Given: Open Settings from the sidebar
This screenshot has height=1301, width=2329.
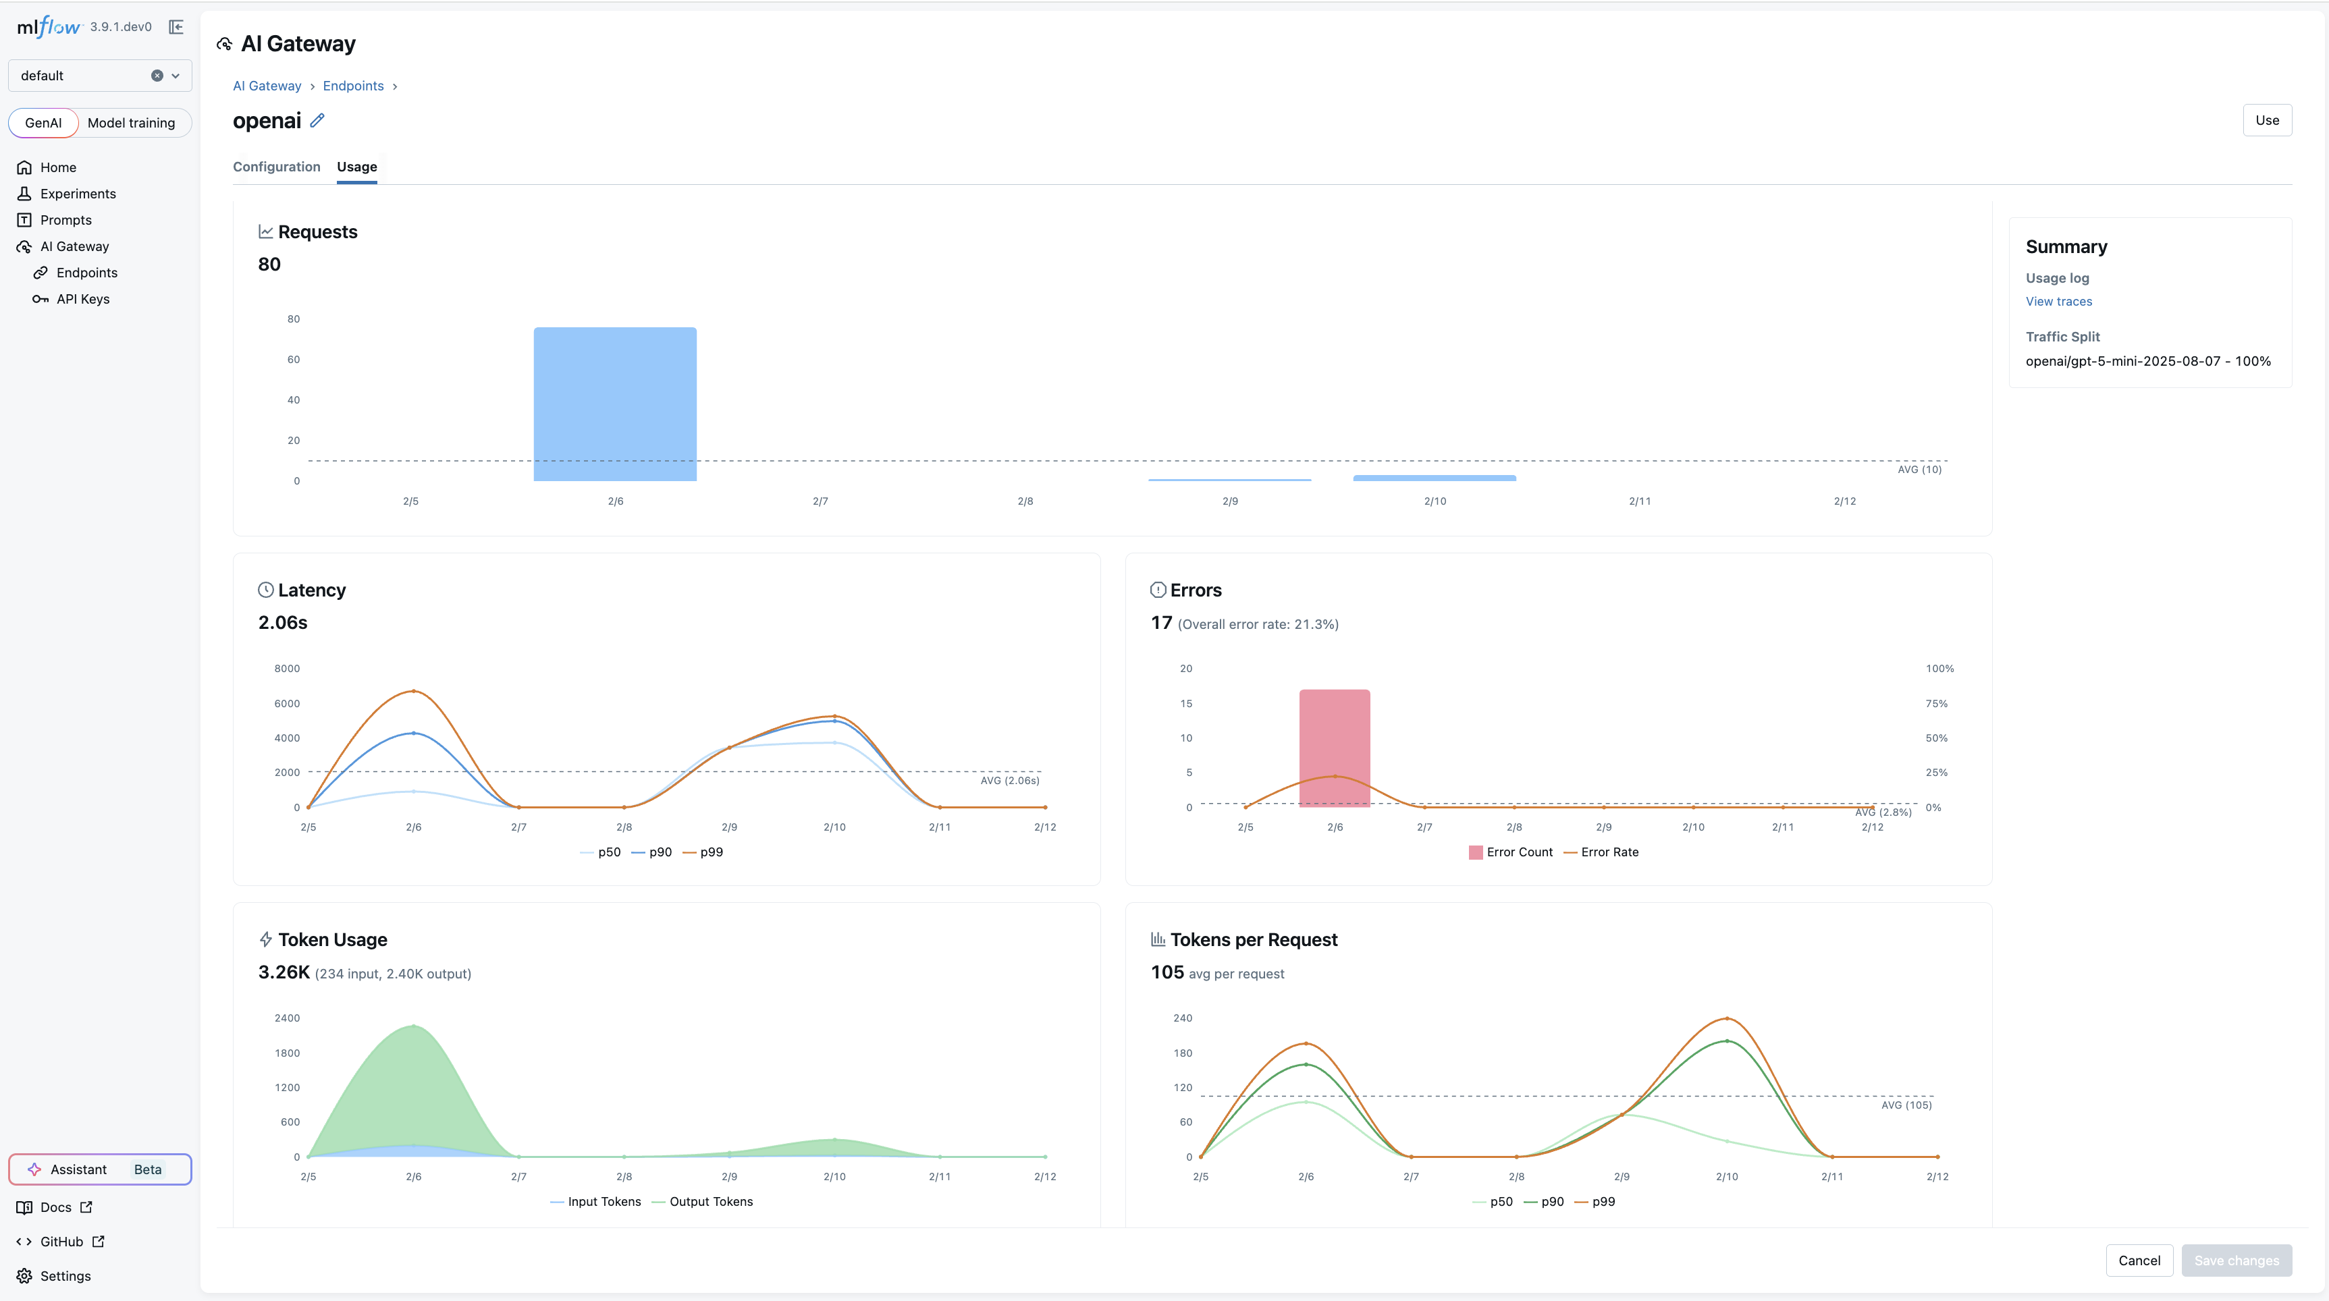Looking at the screenshot, I should point(65,1276).
